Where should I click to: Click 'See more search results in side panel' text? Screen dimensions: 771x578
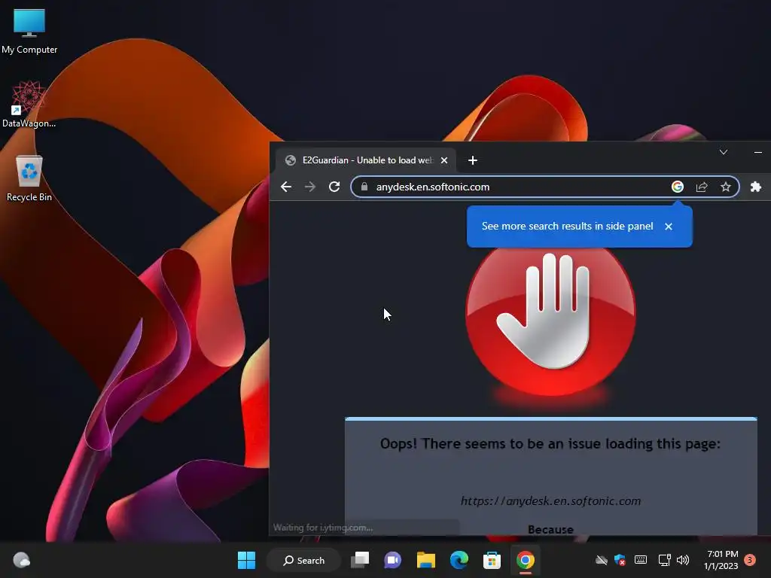click(568, 226)
